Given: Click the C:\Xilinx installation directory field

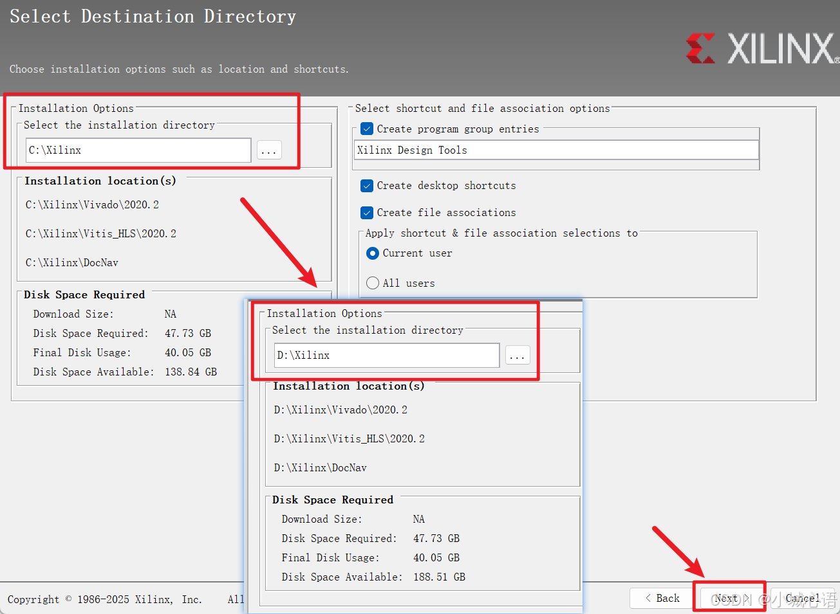Looking at the screenshot, I should pos(138,150).
